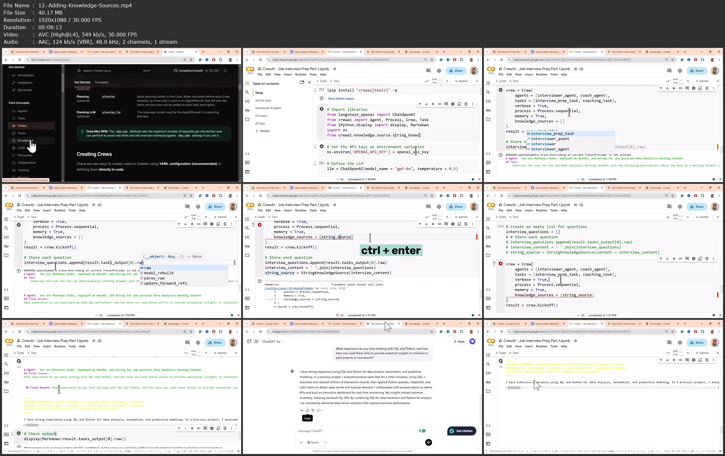Viewport: 725px width, 456px height.
Task: Select 'Interviewer AI Agent' in Table of contents
Action: 268,108
